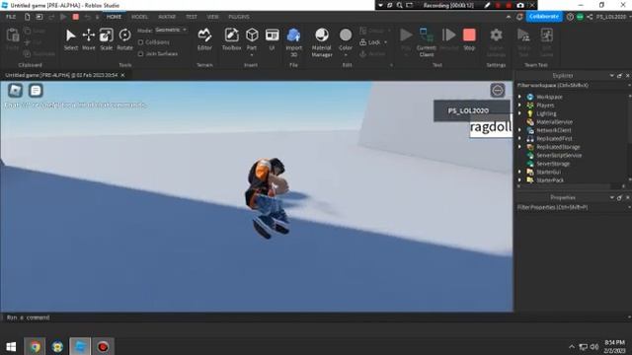Click Import 3D button

pos(294,42)
